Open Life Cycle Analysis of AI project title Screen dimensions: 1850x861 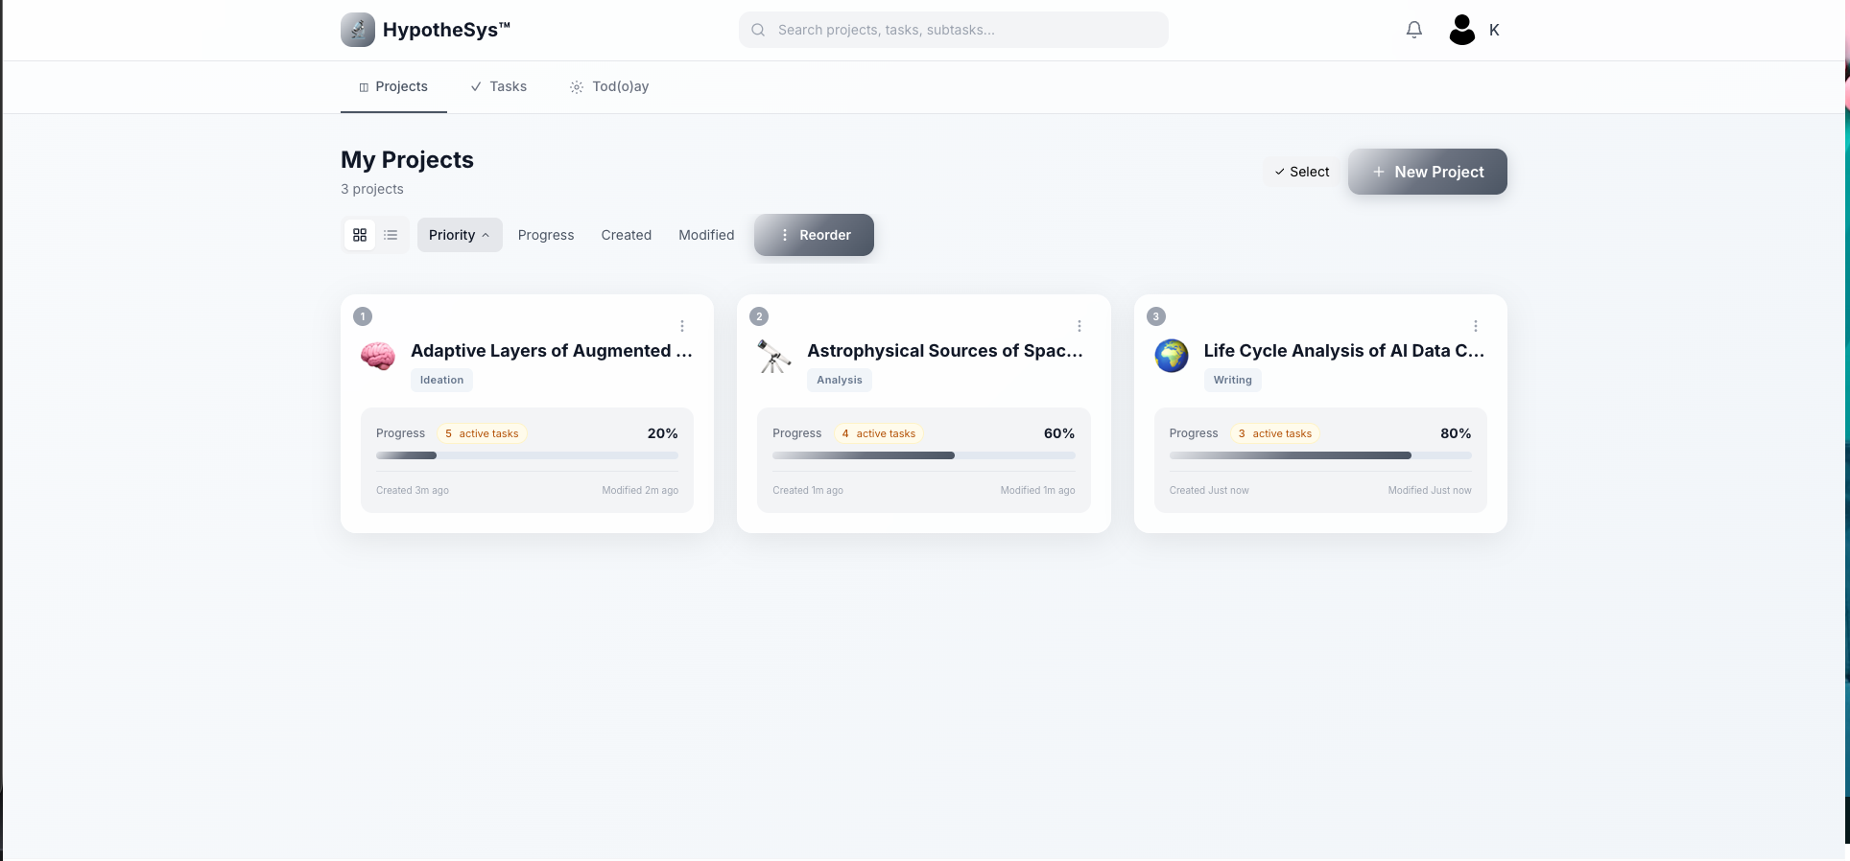pos(1344,351)
